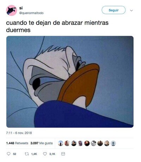Click the fifth liker avatar with dark red background

tap(87, 143)
